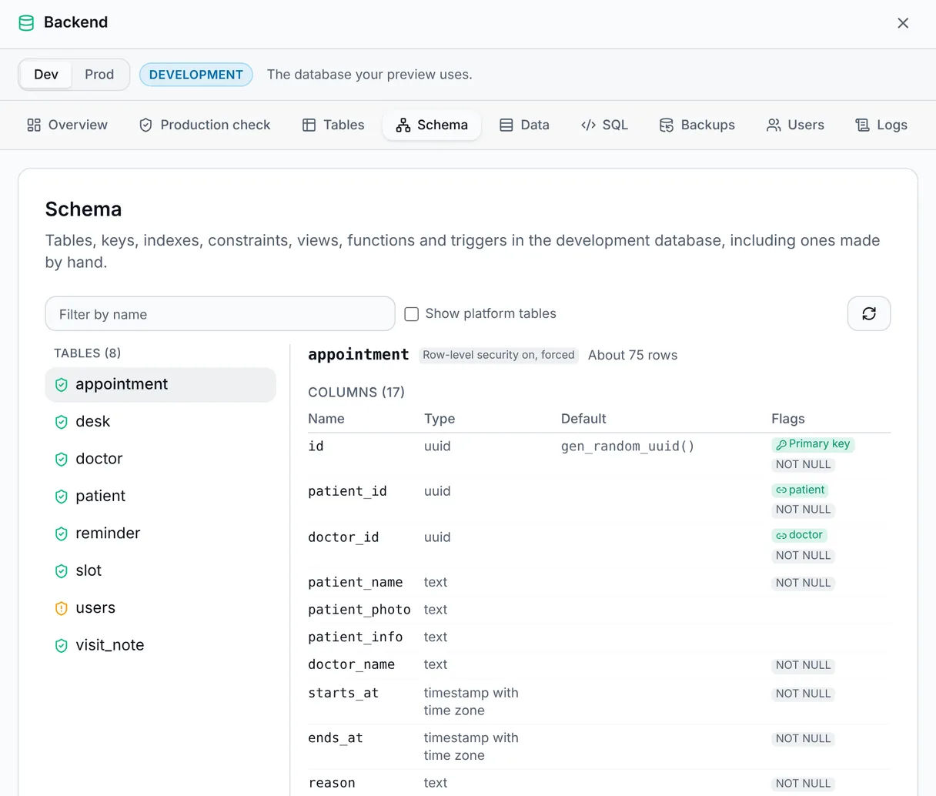
Task: Select the Schema tab
Action: point(432,125)
